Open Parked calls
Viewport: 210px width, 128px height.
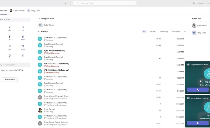pos(10,80)
